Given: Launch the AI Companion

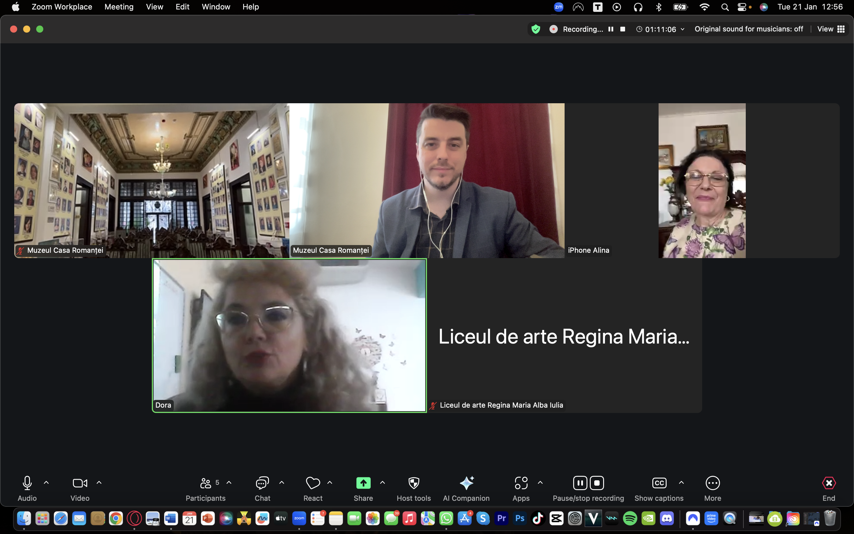Looking at the screenshot, I should point(466,483).
